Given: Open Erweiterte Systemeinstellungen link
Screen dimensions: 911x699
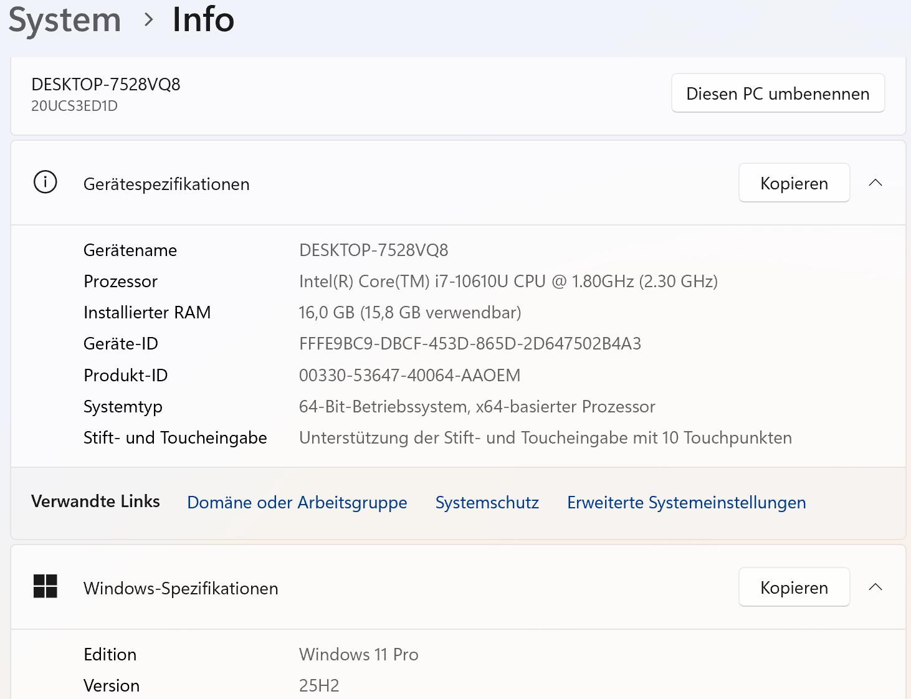Looking at the screenshot, I should [687, 502].
